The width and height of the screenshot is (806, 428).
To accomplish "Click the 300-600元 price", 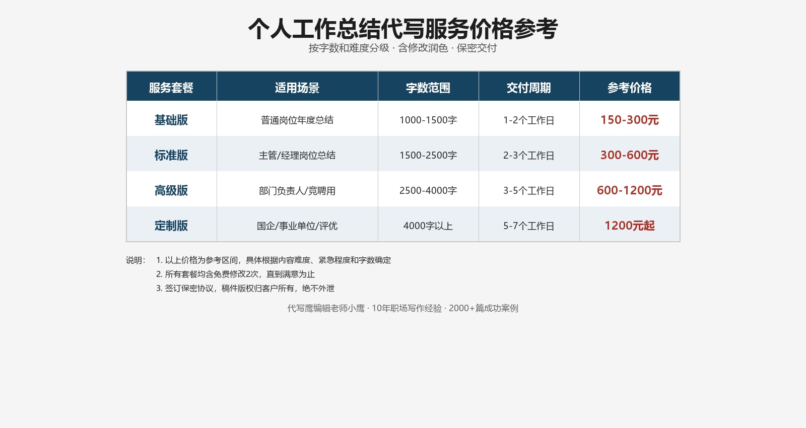I will tap(630, 155).
